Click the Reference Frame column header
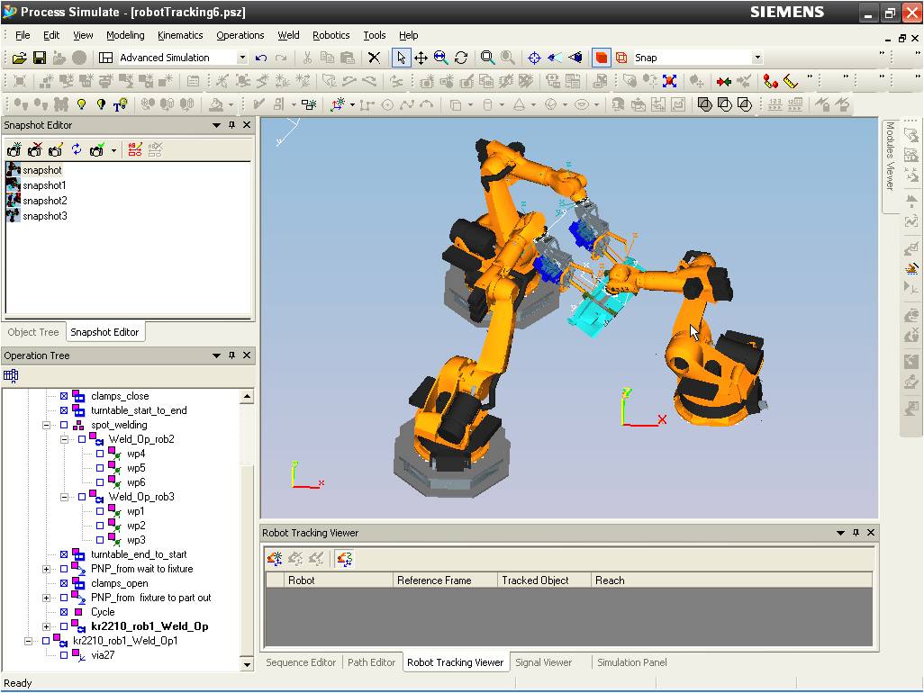924x693 pixels. (446, 580)
